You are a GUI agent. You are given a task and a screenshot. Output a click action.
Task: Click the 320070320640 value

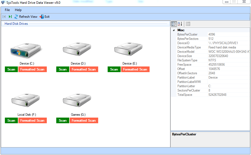[218, 56]
